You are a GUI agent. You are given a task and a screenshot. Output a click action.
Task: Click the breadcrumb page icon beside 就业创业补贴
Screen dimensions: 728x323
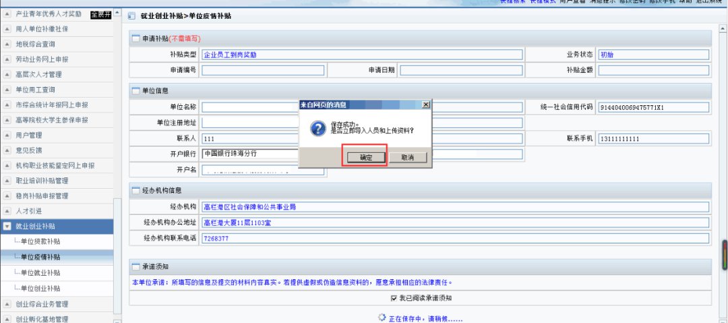click(x=133, y=15)
